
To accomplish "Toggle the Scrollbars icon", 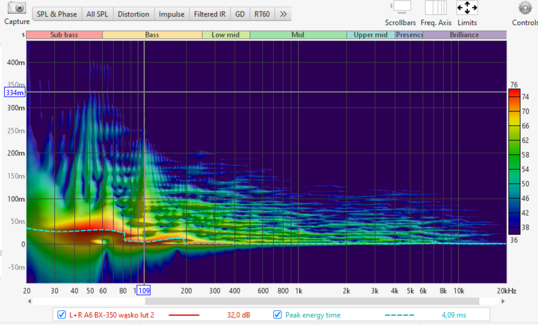I will click(401, 8).
